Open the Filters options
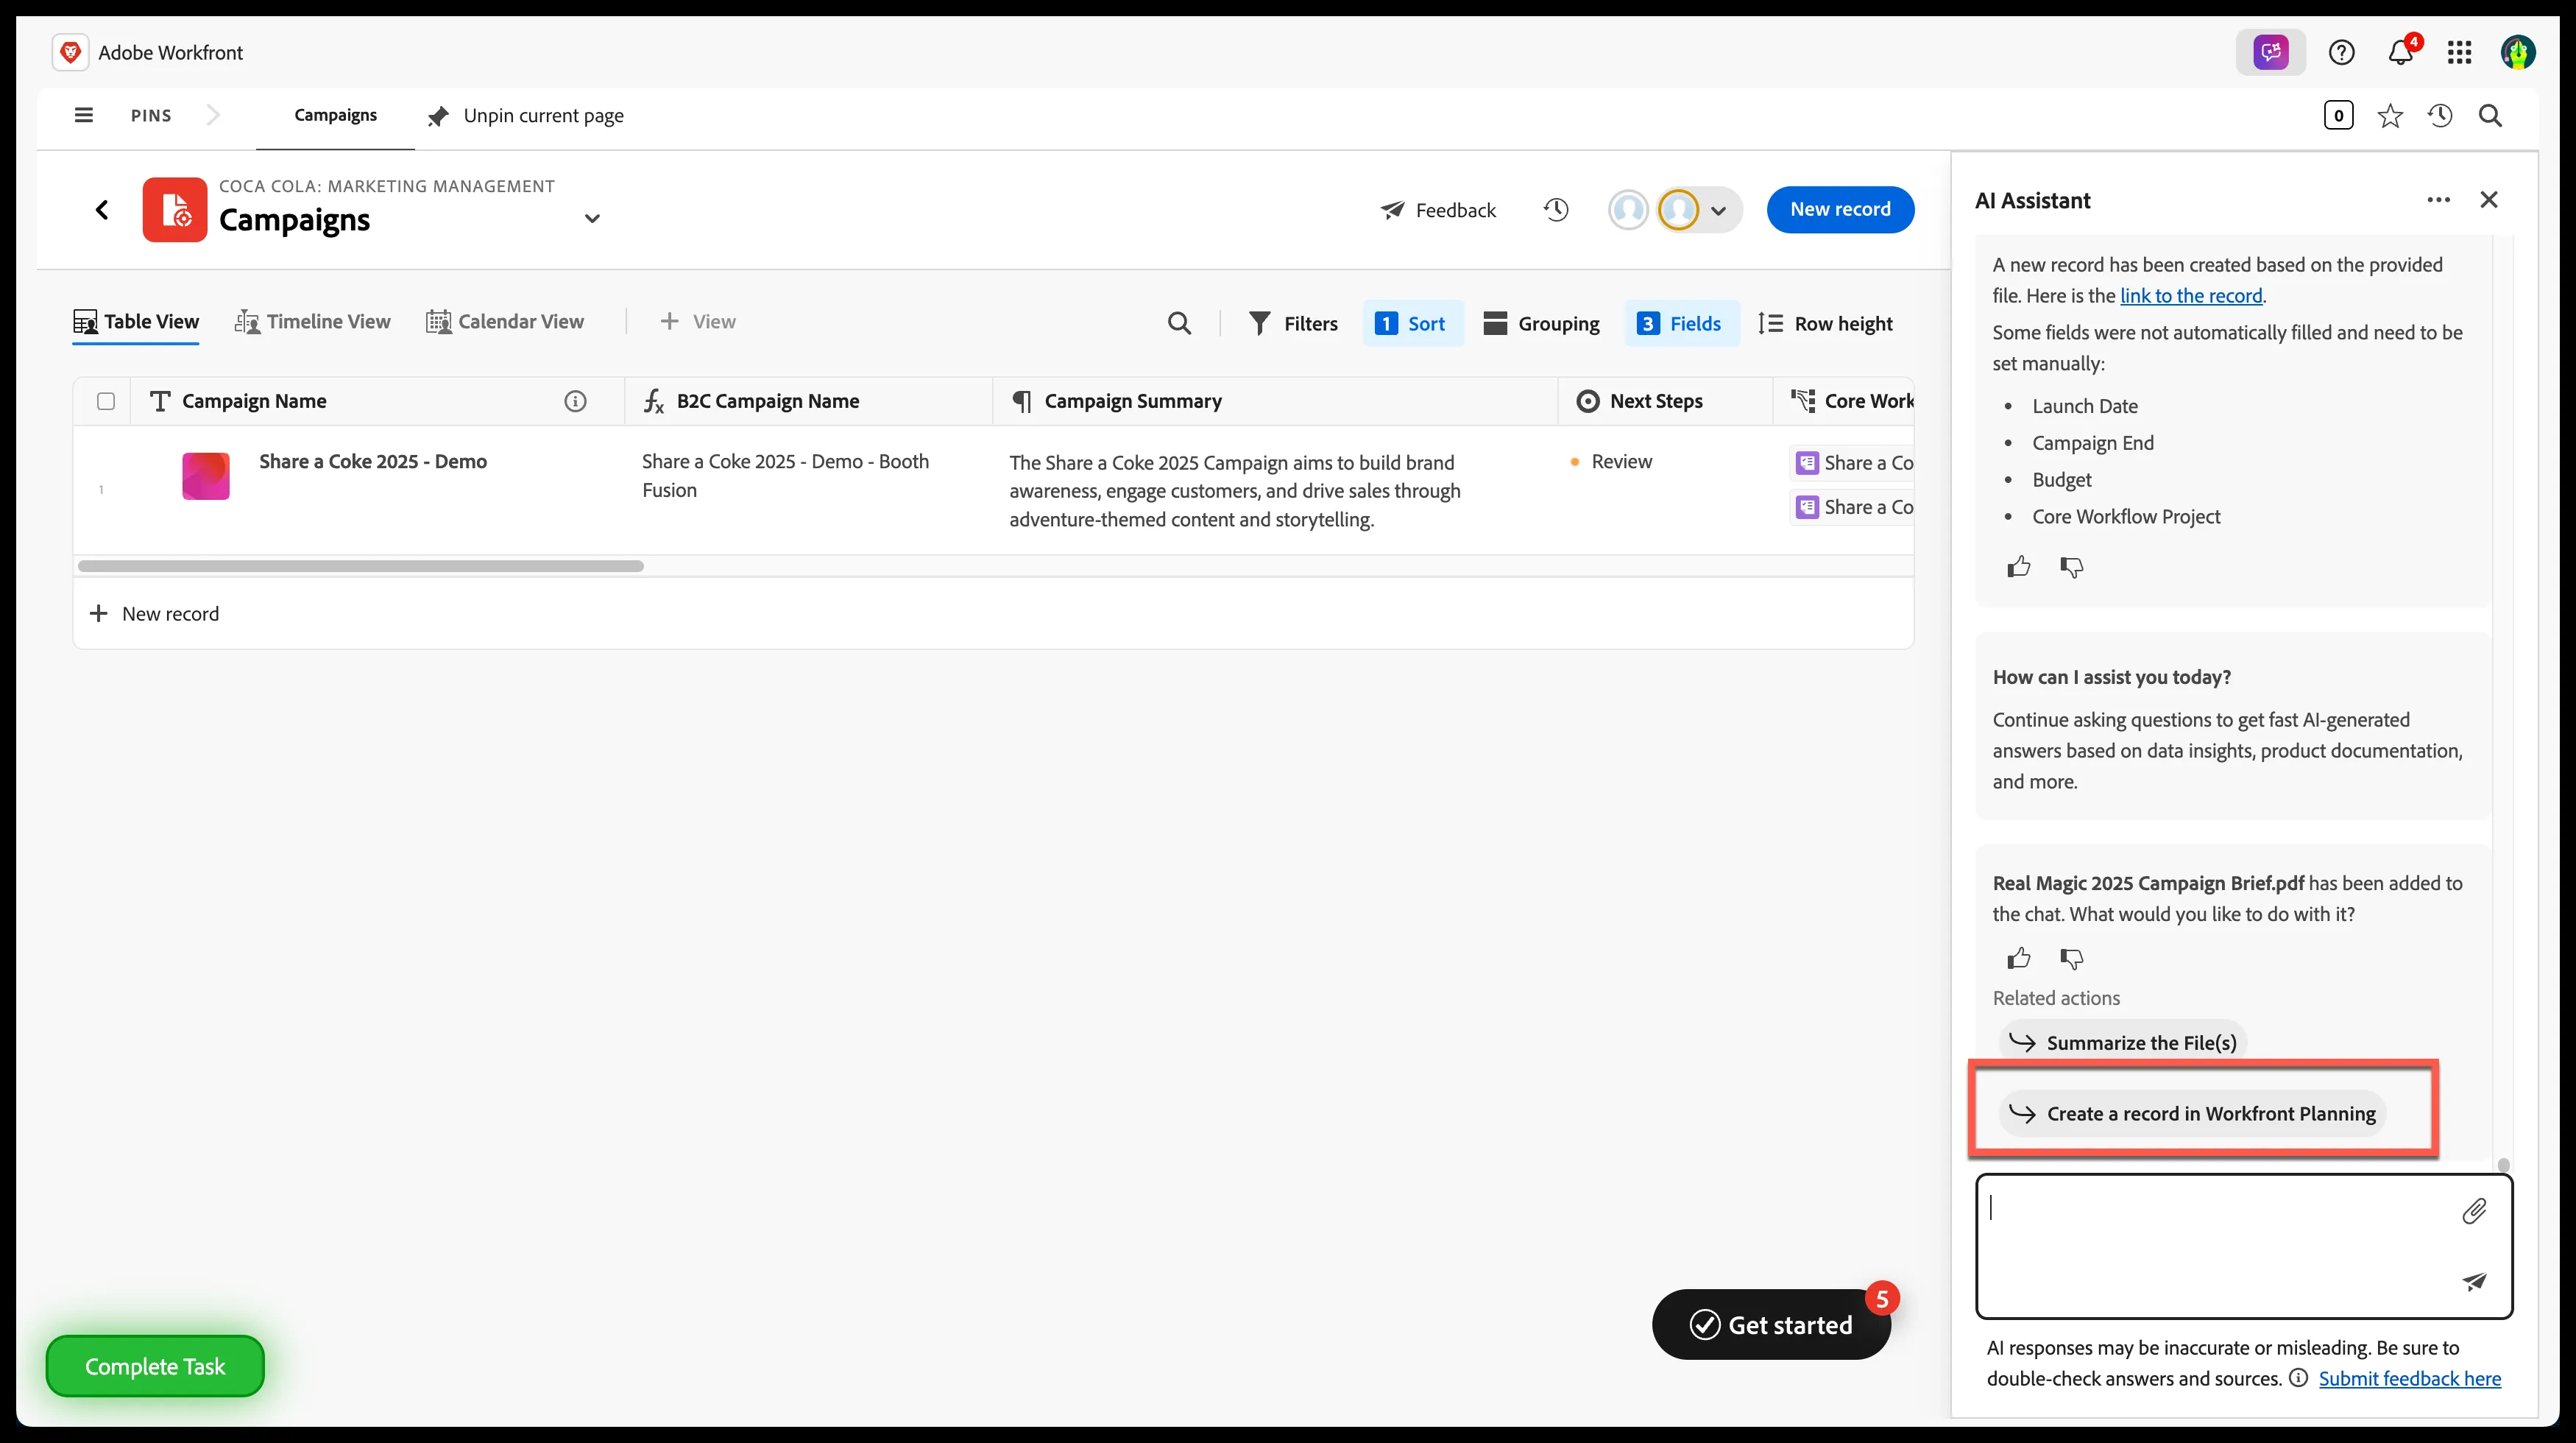This screenshot has height=1443, width=2576. tap(1293, 323)
